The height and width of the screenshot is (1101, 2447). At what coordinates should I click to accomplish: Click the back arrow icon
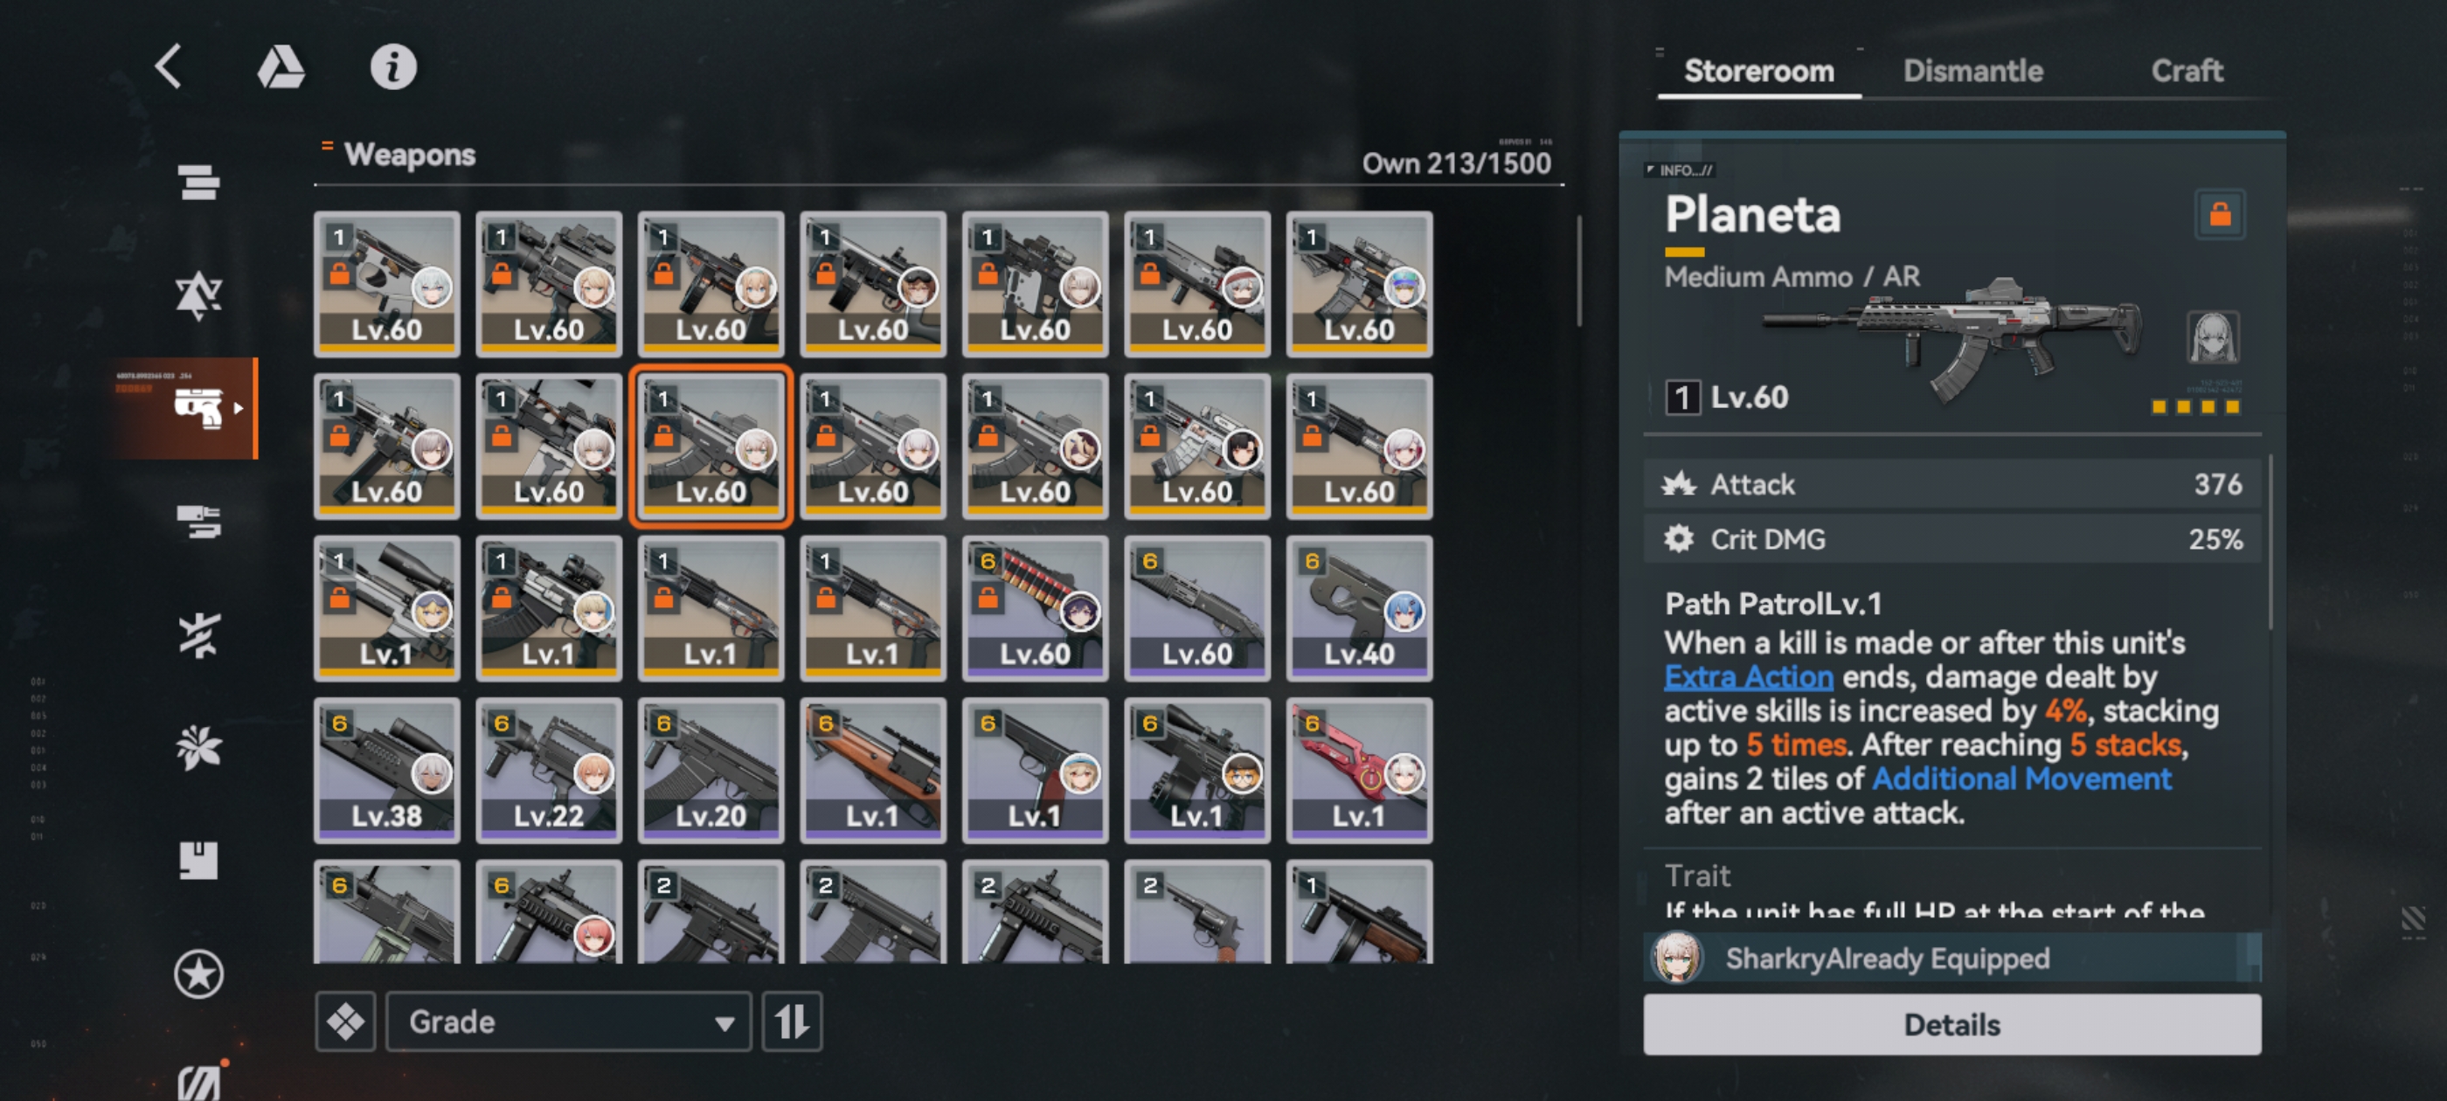point(169,66)
